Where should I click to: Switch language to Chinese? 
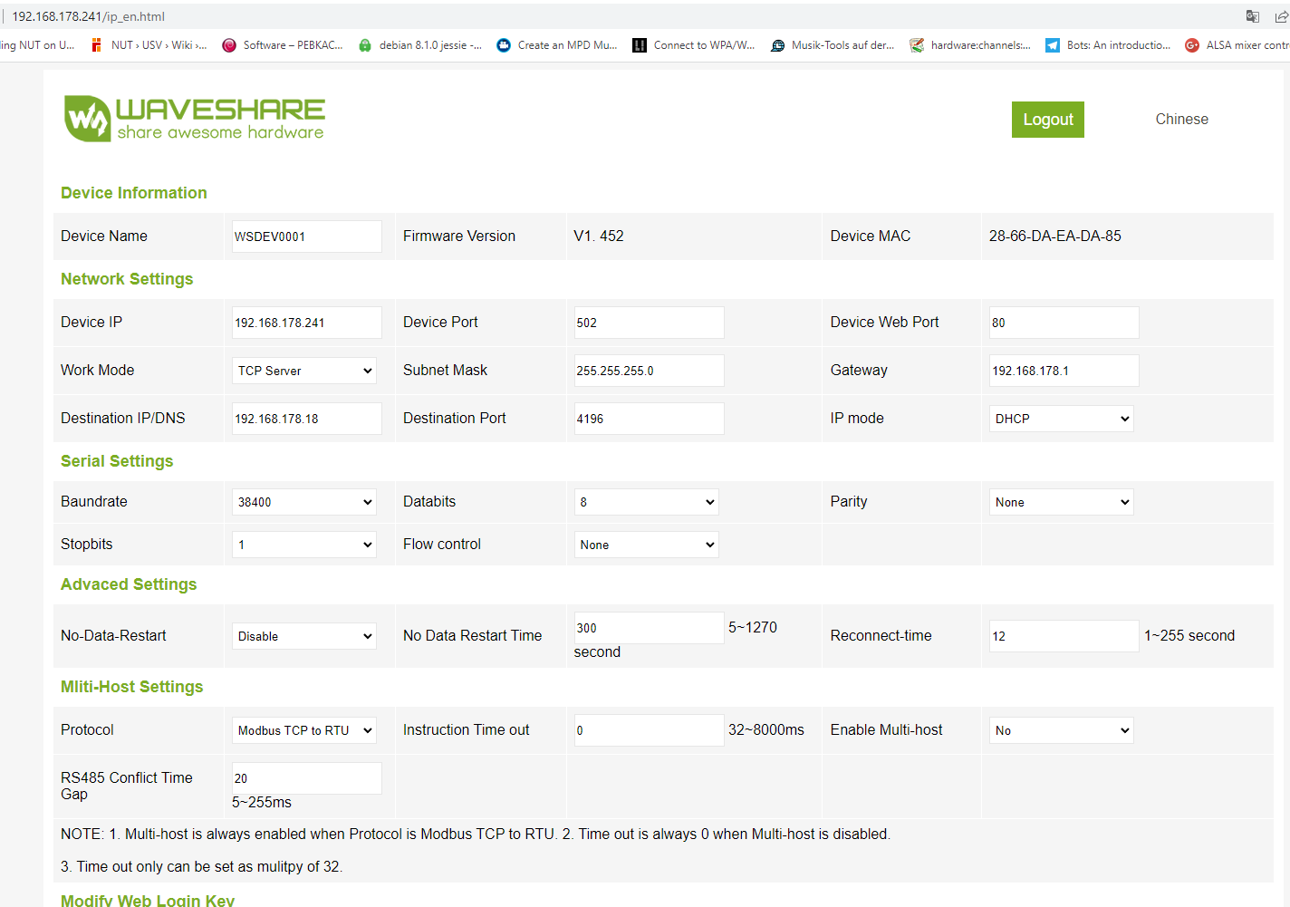click(1181, 120)
